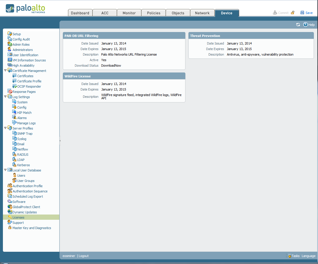Open the Network tab

click(202, 13)
